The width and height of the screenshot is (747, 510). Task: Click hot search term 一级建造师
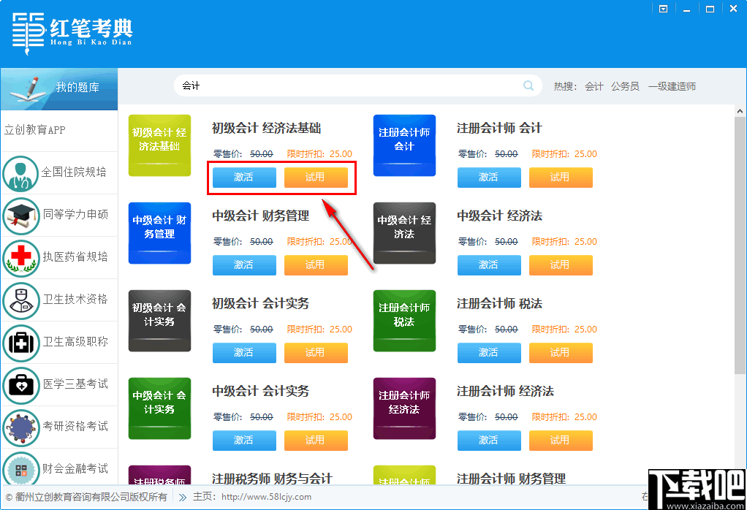tap(672, 86)
